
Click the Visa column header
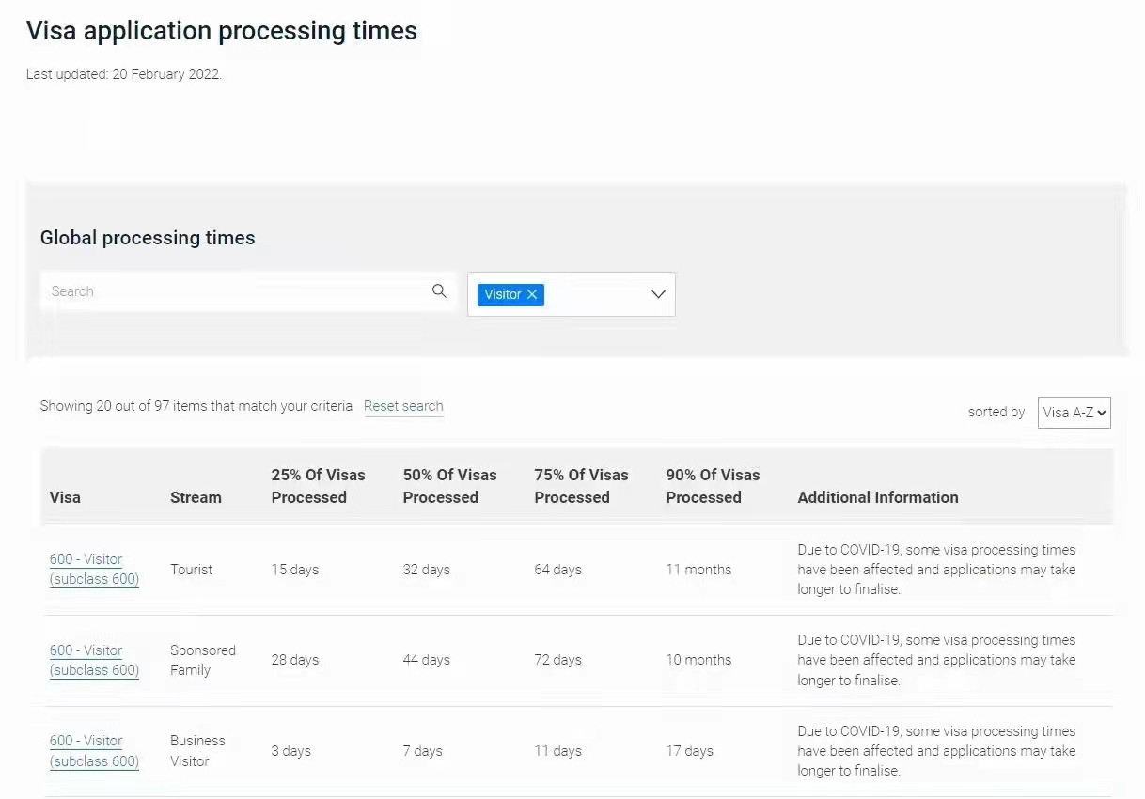tap(65, 497)
